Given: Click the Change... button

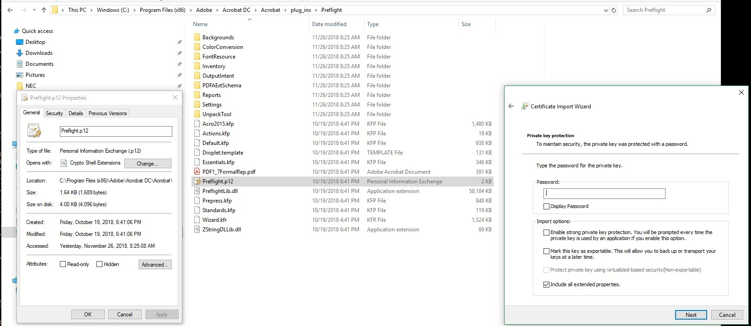Looking at the screenshot, I should point(147,163).
